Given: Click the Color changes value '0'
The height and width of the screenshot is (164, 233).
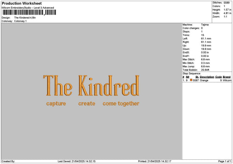Looking at the screenshot, I should click(x=202, y=28).
